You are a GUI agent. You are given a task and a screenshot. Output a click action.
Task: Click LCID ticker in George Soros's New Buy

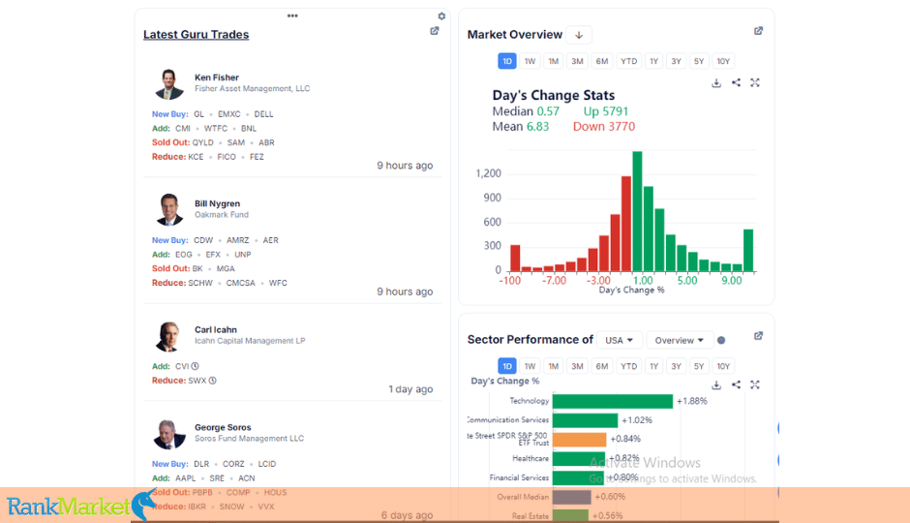(267, 464)
